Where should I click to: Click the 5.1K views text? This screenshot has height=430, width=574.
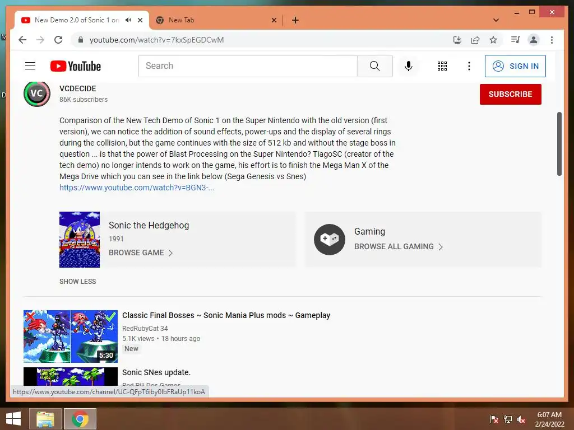(x=138, y=339)
